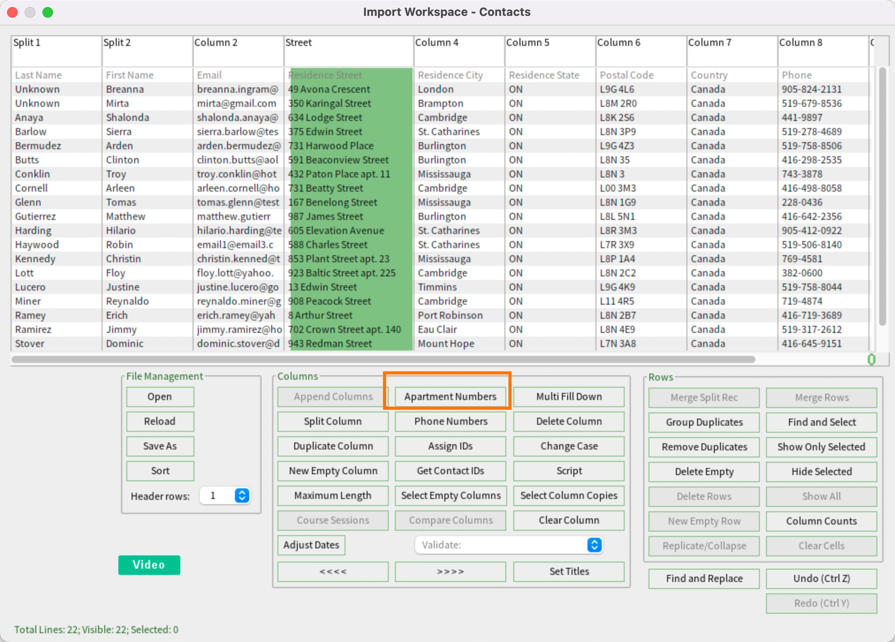The width and height of the screenshot is (895, 642).
Task: Click the Change Case button
Action: (x=569, y=446)
